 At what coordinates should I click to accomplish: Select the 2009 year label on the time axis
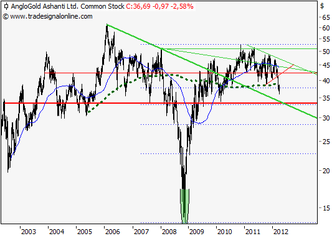tap(197, 232)
